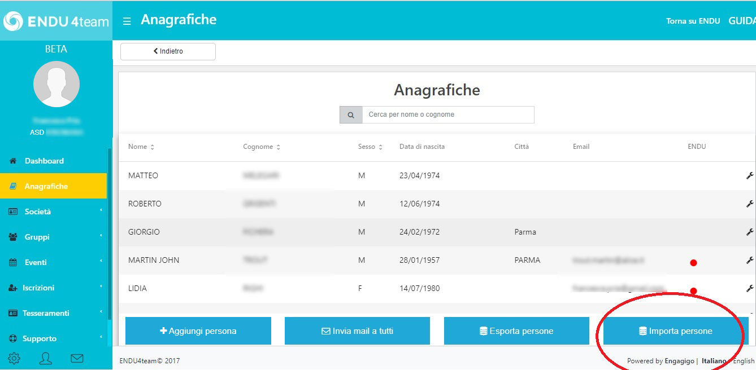
Task: Click birth date 12/06/1974
Action: 419,204
